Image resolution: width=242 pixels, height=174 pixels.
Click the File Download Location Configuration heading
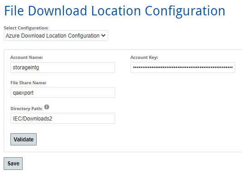[115, 11]
